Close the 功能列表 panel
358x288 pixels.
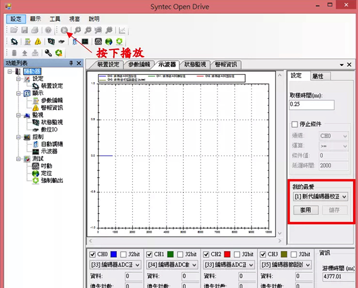pos(79,63)
